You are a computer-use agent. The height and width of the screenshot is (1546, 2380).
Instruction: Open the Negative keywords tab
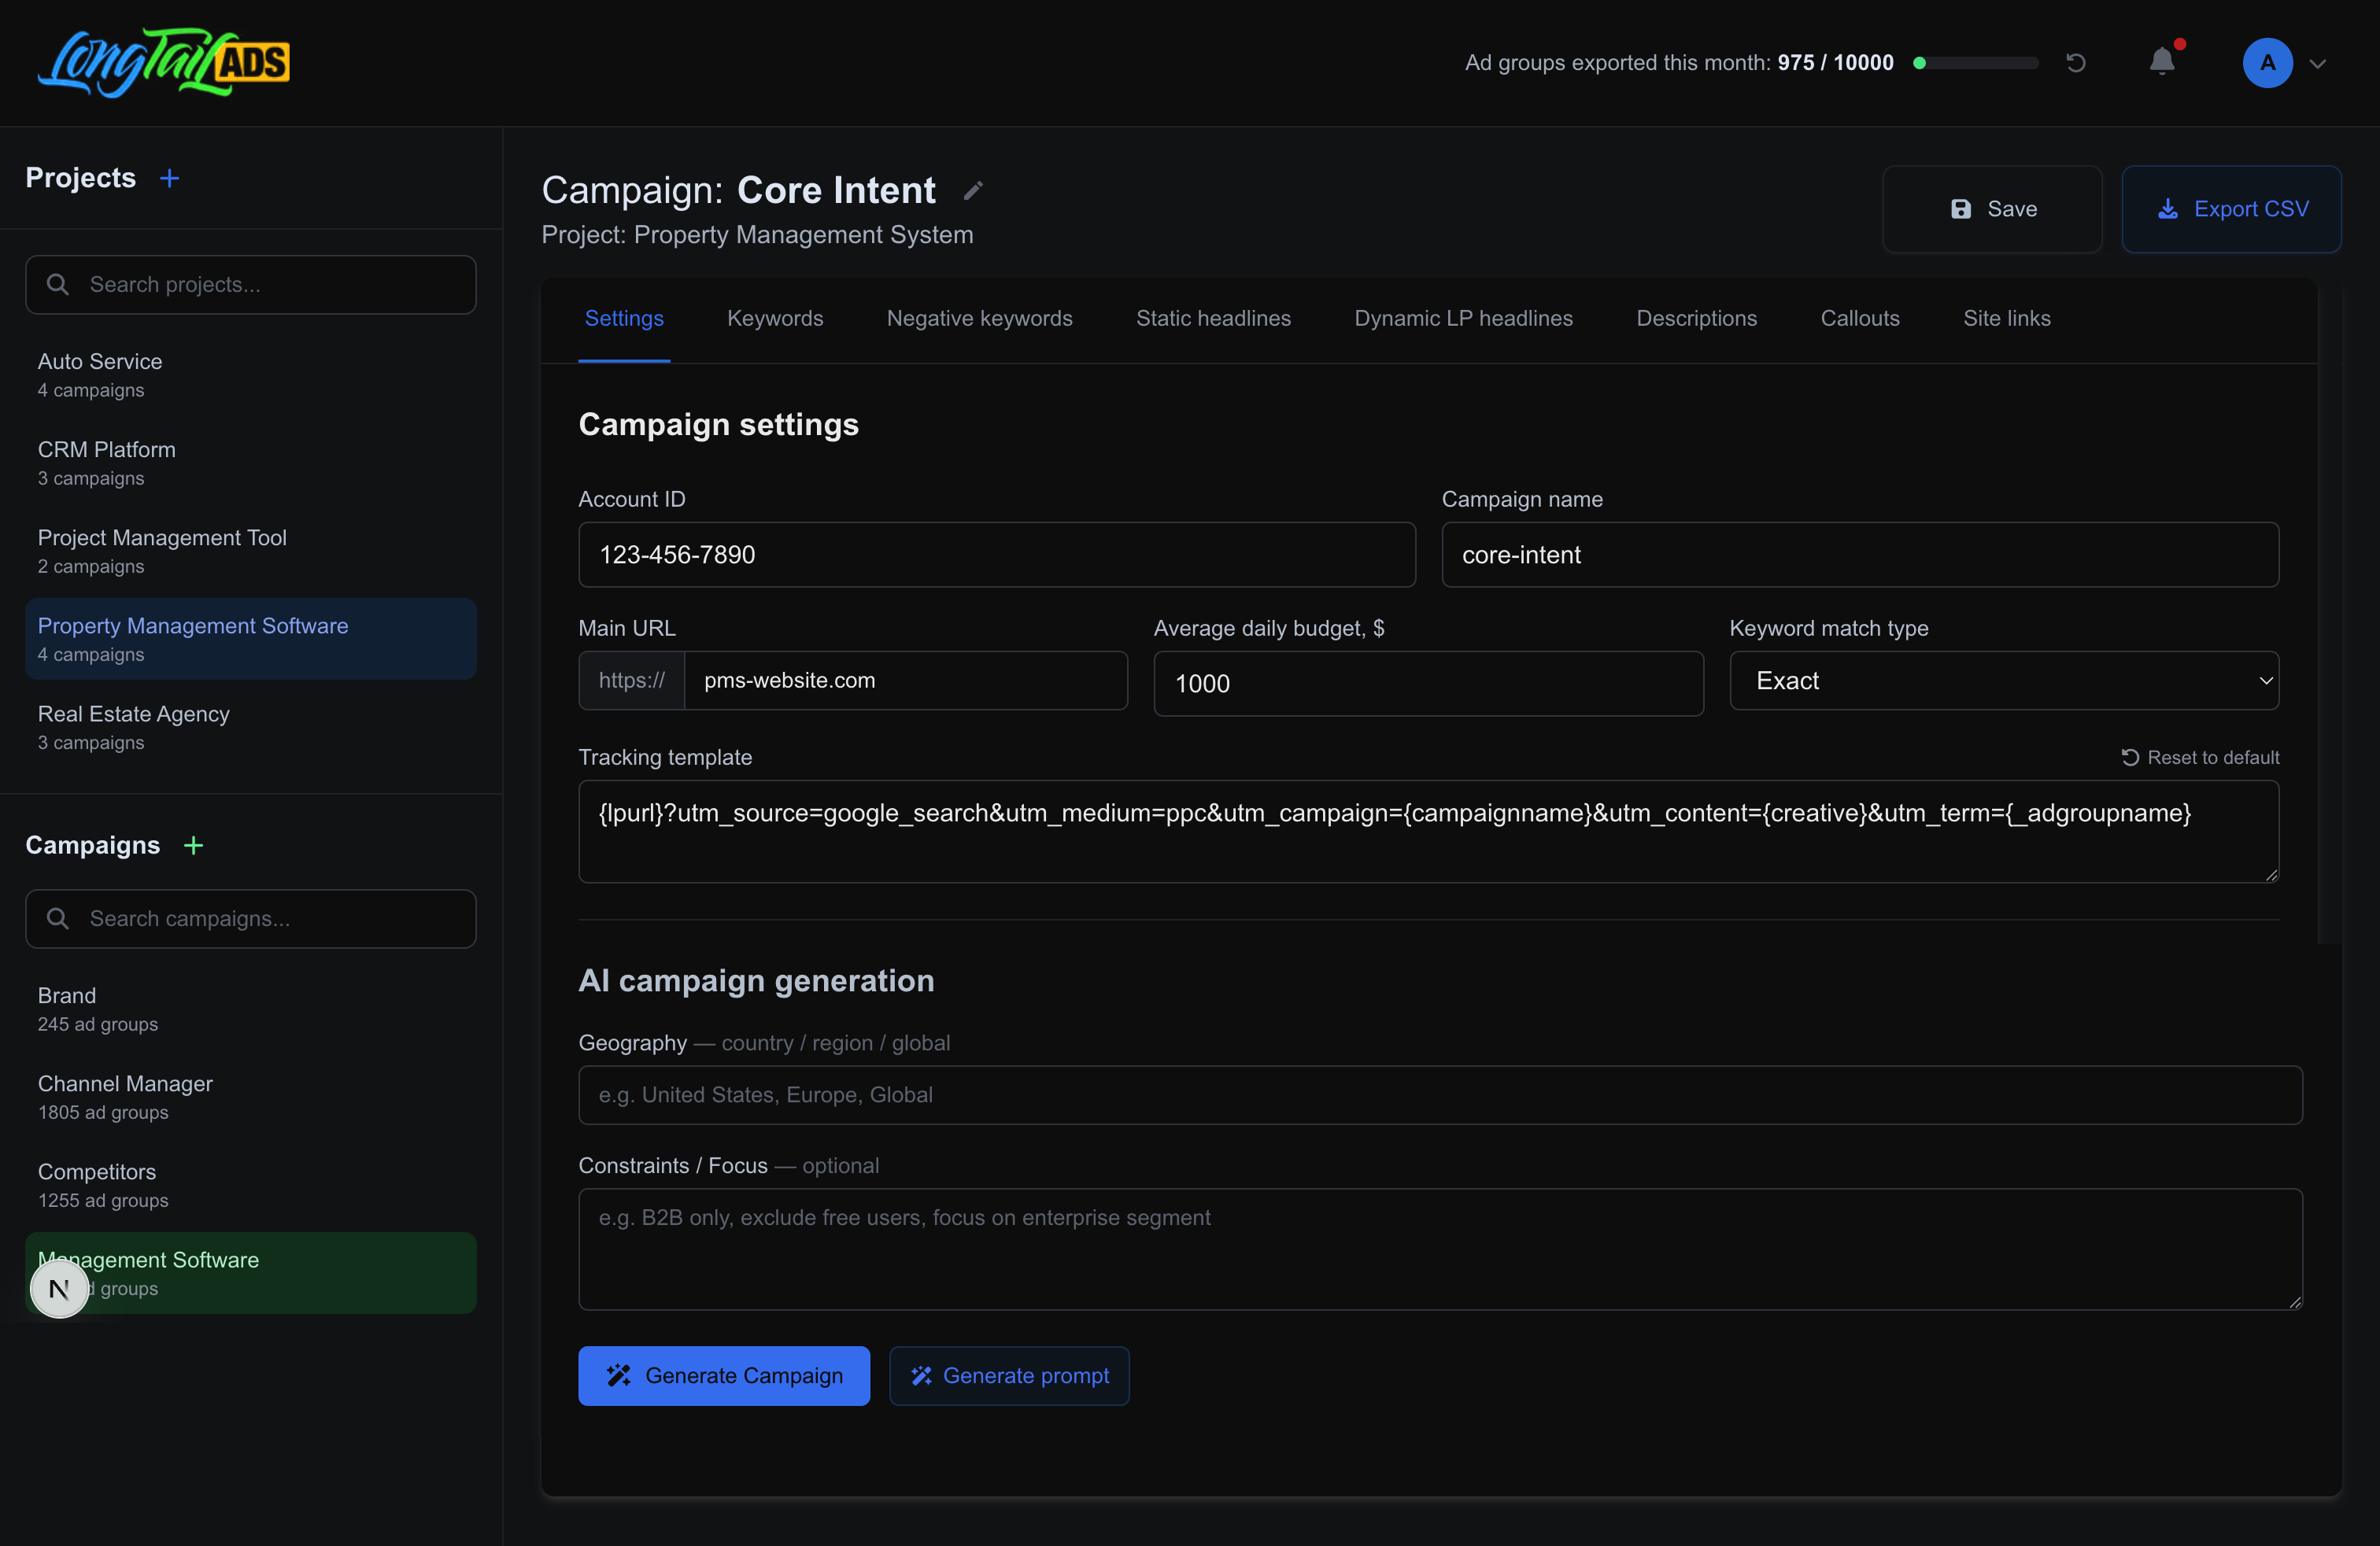[x=979, y=318]
